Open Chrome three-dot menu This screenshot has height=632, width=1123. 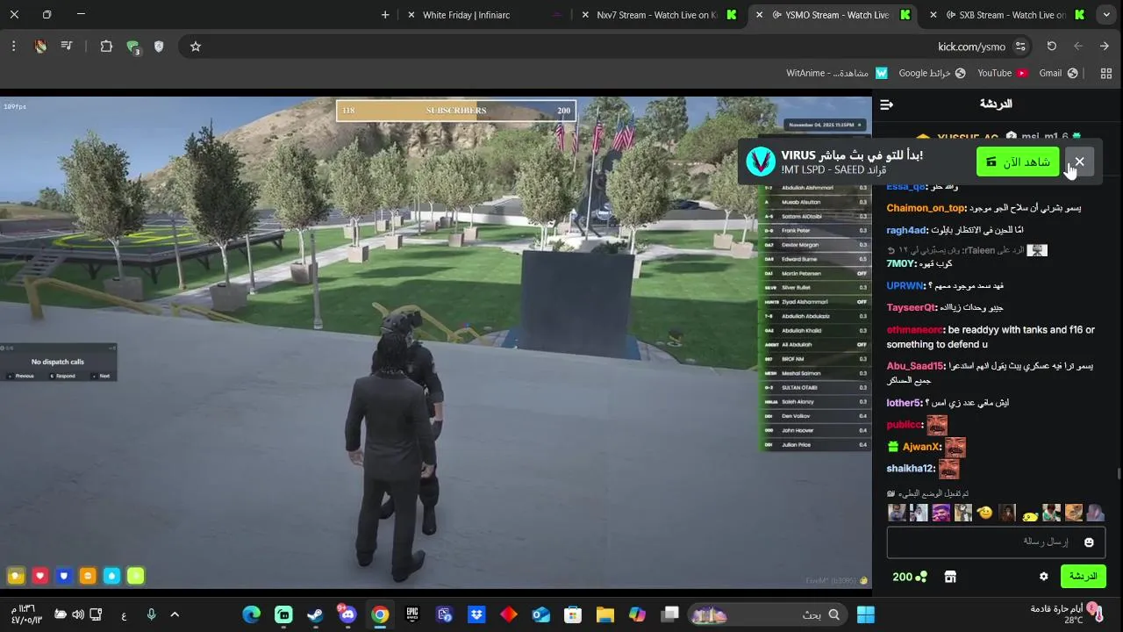pos(13,47)
